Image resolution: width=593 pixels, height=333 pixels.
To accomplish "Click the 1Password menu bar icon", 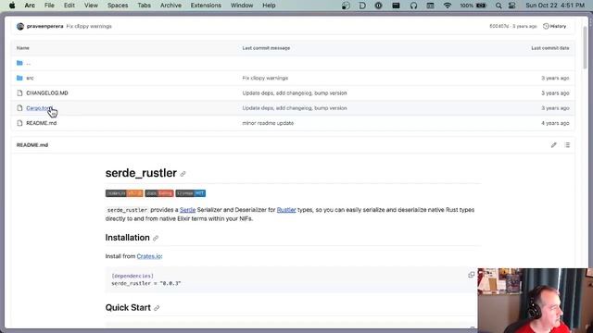I will 379,6.
